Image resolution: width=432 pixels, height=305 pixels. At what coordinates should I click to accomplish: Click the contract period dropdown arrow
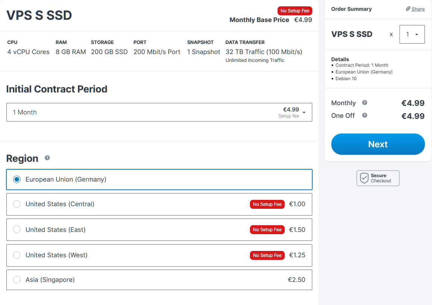(x=304, y=113)
